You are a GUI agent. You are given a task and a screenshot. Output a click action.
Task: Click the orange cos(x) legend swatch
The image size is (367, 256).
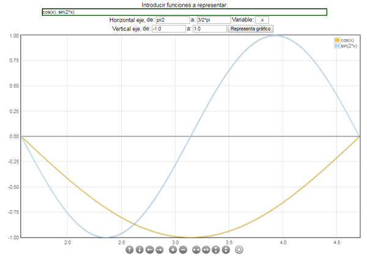point(337,40)
